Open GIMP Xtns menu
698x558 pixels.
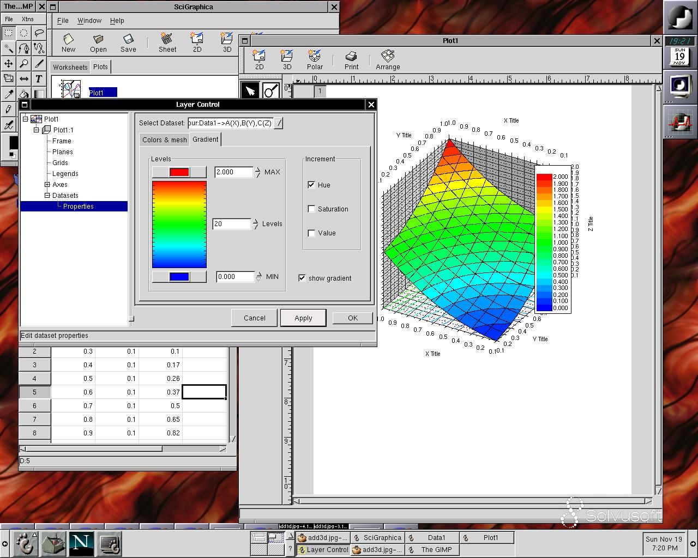click(x=27, y=19)
